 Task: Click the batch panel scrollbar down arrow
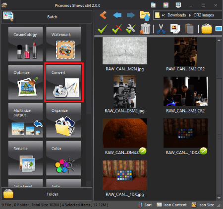[89, 183]
